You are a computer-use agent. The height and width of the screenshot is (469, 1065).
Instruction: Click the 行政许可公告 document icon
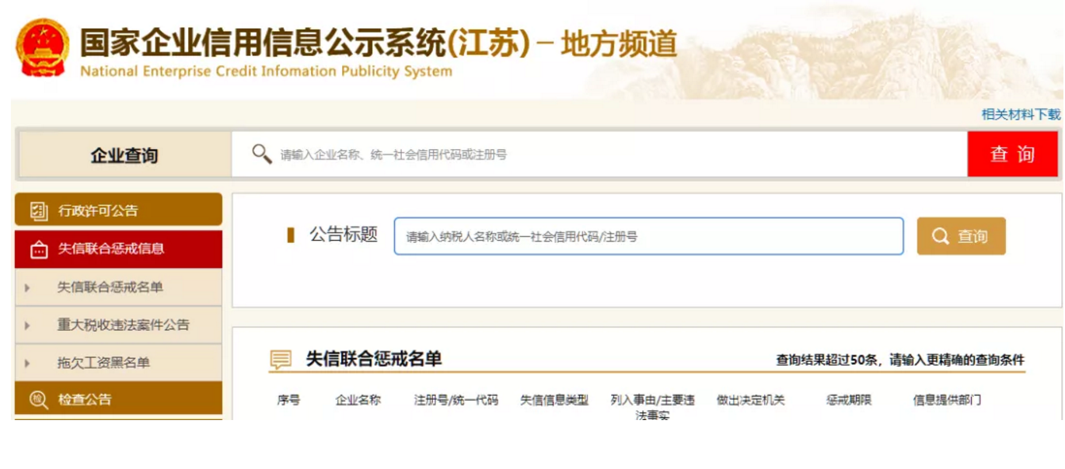(38, 210)
